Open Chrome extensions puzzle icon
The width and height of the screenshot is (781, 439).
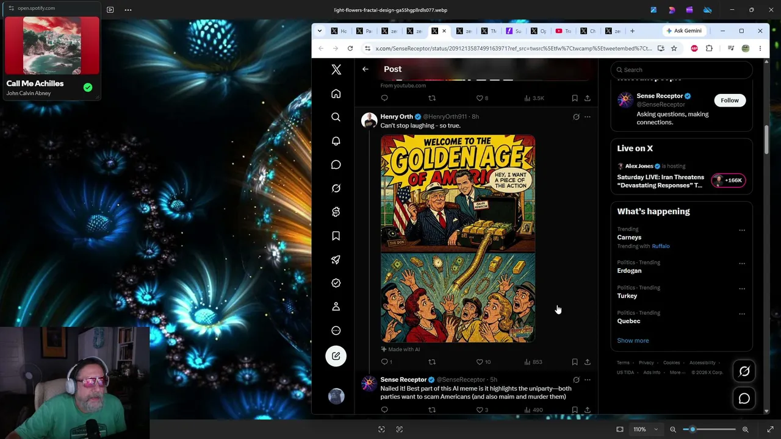coord(709,48)
